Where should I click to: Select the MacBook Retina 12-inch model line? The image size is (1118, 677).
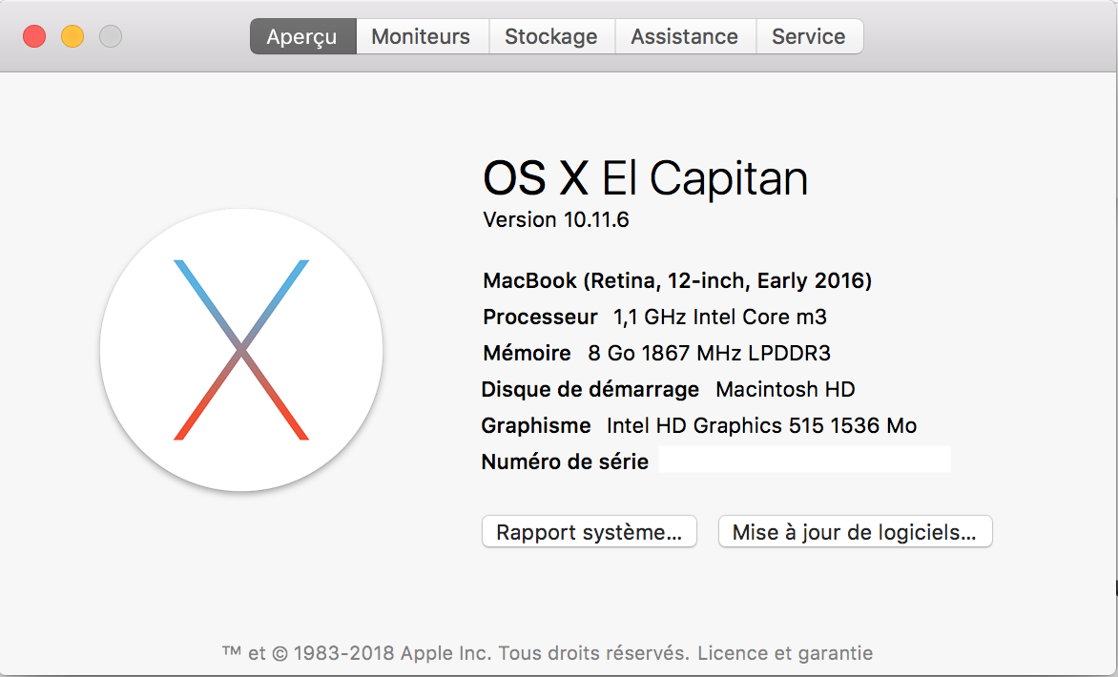(x=677, y=281)
